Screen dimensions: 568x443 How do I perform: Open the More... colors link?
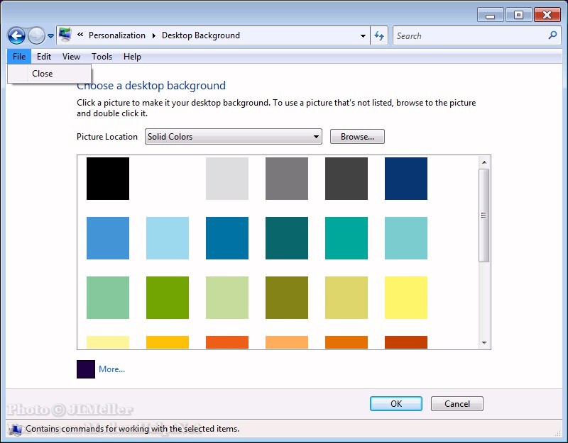click(111, 369)
